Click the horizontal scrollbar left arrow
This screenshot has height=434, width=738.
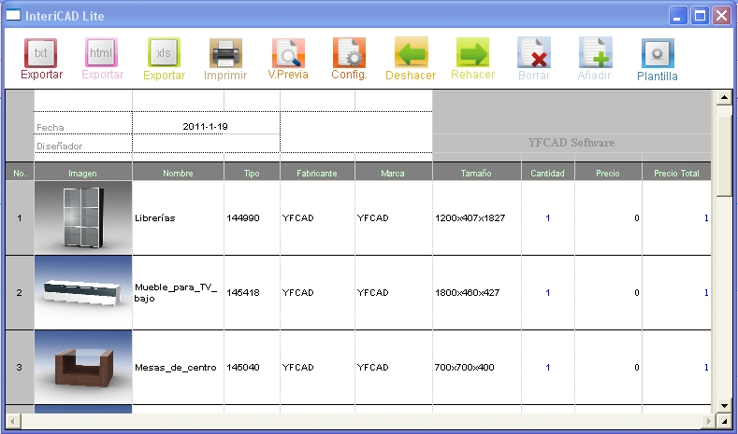point(13,421)
